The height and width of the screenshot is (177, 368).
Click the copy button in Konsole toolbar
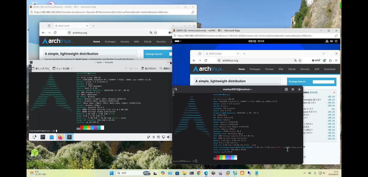click(132, 68)
